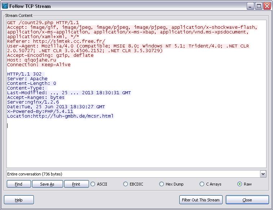Click the Wireshark icon in title bar

pyautogui.click(x=5, y=6)
